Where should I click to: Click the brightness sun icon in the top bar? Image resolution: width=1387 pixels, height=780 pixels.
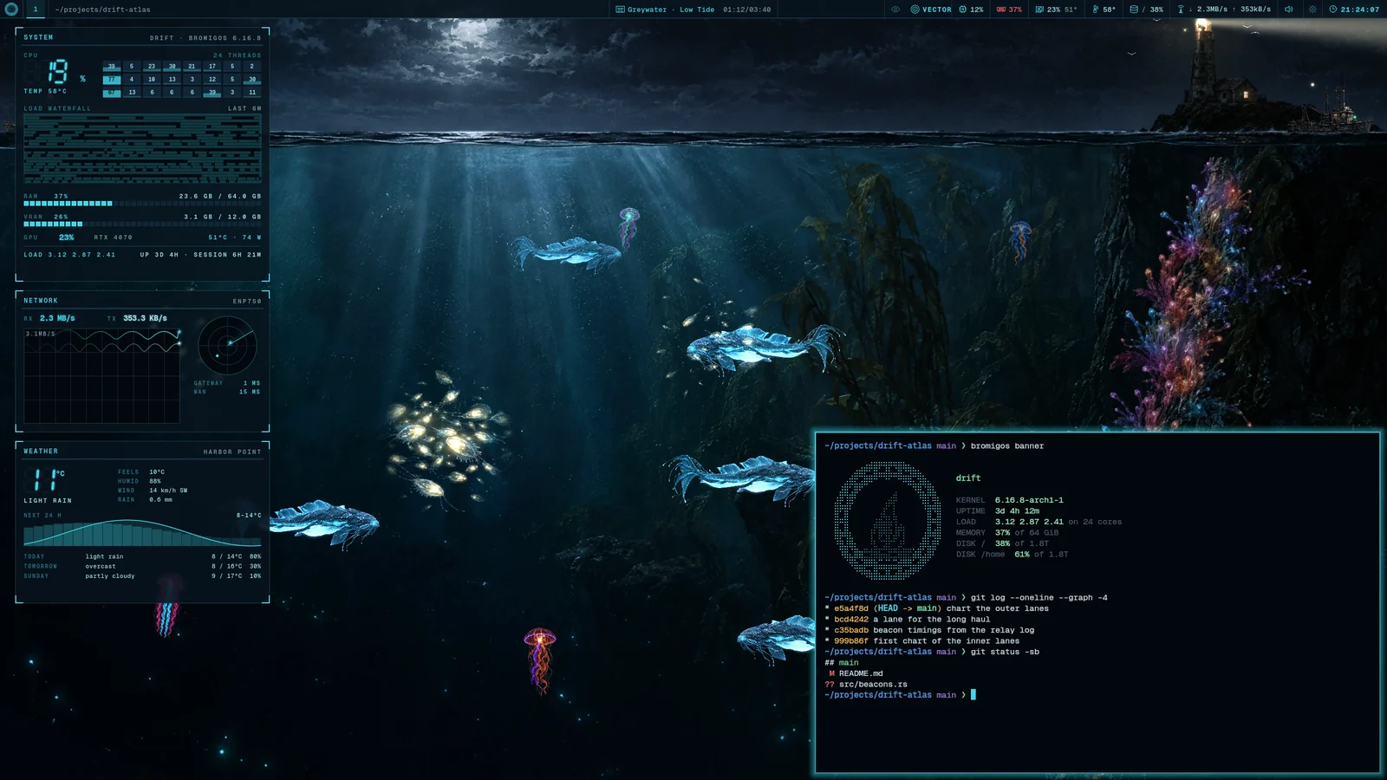tap(1312, 10)
